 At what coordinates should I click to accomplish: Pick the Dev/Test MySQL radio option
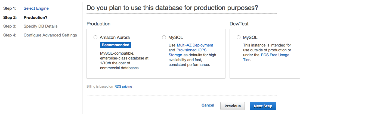[x=239, y=37]
